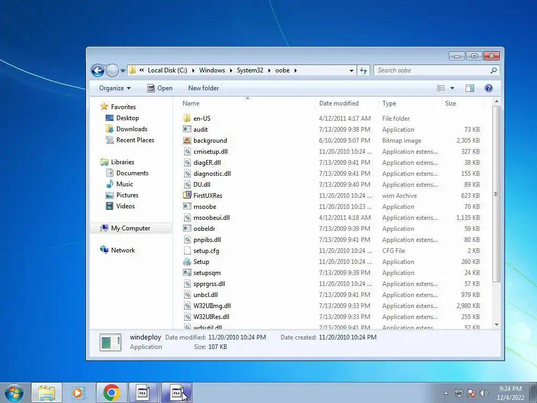This screenshot has width=537, height=403.
Task: Open Windows Media Player from taskbar
Action: pos(79,393)
